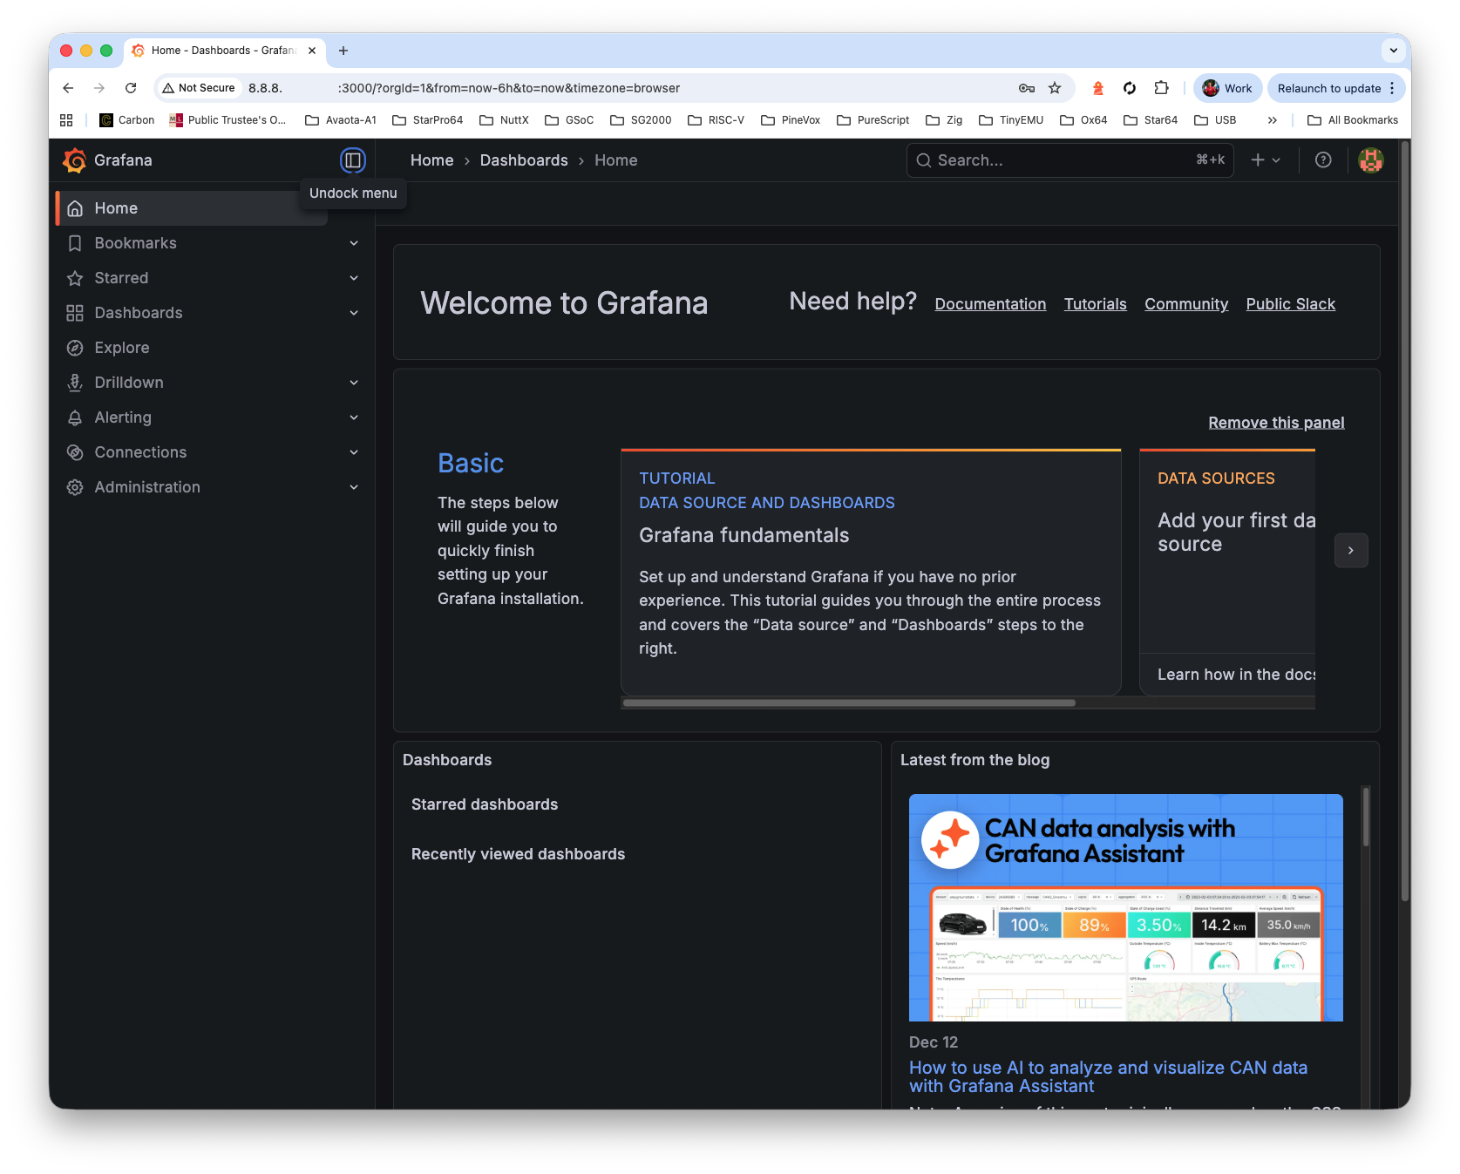This screenshot has width=1460, height=1174.
Task: Click inside the Search field
Action: 1046,160
